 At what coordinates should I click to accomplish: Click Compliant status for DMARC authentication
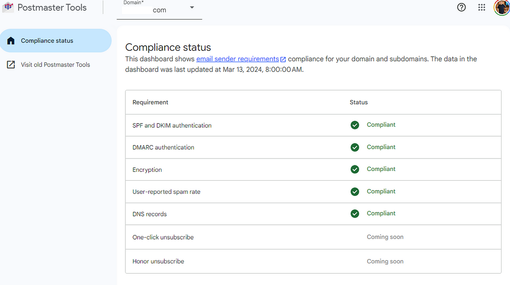coord(381,147)
